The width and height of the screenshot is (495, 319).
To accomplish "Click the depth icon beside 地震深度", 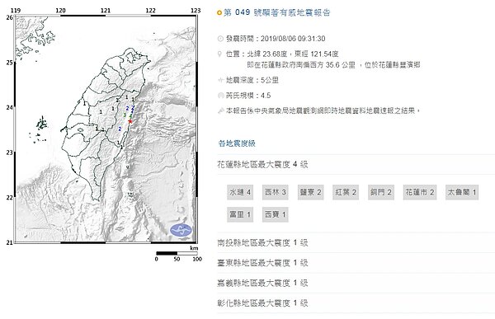I will [x=220, y=80].
